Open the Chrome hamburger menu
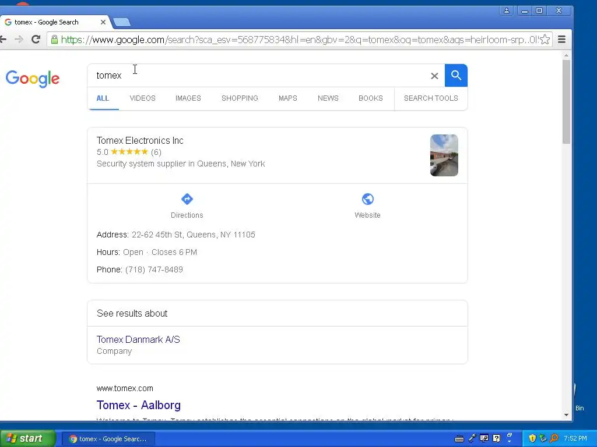597x447 pixels. (561, 40)
